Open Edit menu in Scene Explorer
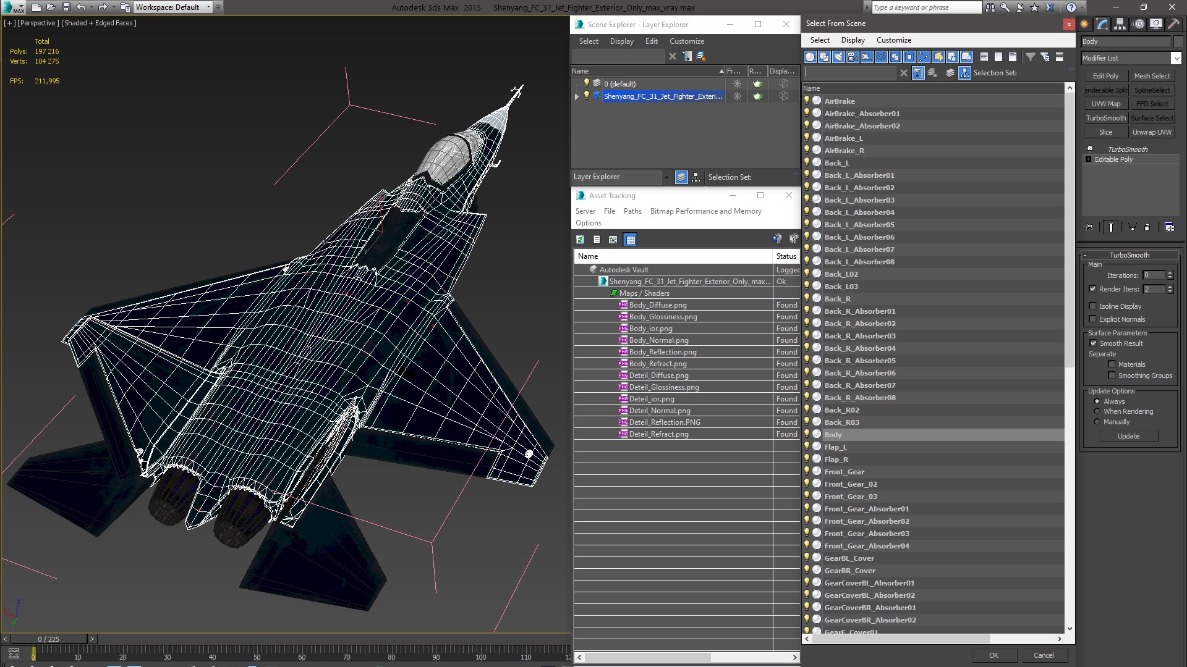 (652, 41)
